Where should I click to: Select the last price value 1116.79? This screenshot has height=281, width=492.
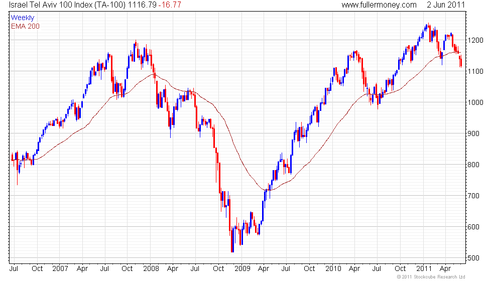(x=143, y=5)
